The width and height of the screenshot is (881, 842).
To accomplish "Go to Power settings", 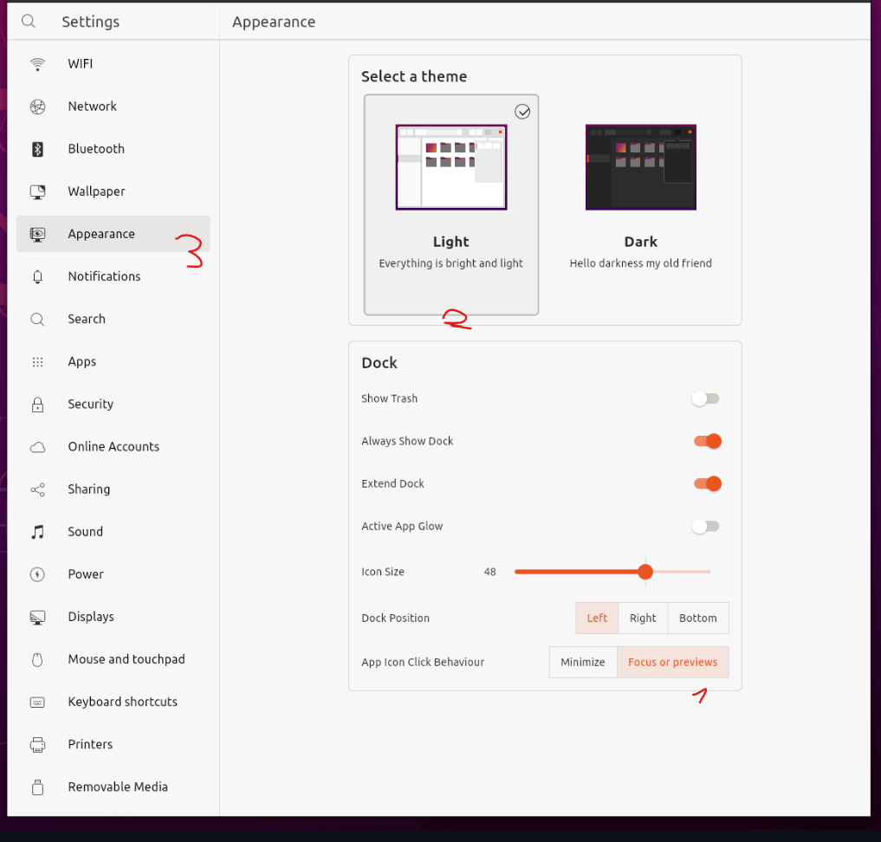I will coord(113,574).
